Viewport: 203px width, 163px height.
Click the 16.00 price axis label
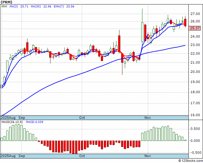[195, 115]
